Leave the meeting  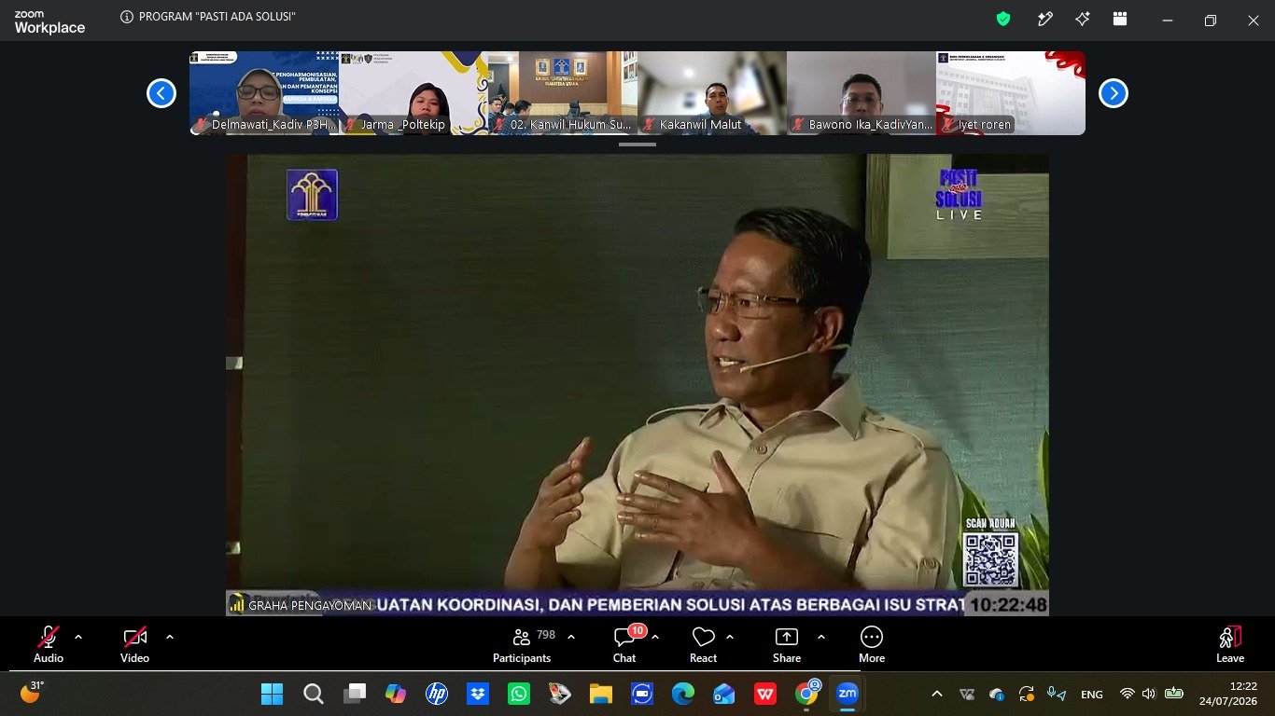[x=1230, y=644]
